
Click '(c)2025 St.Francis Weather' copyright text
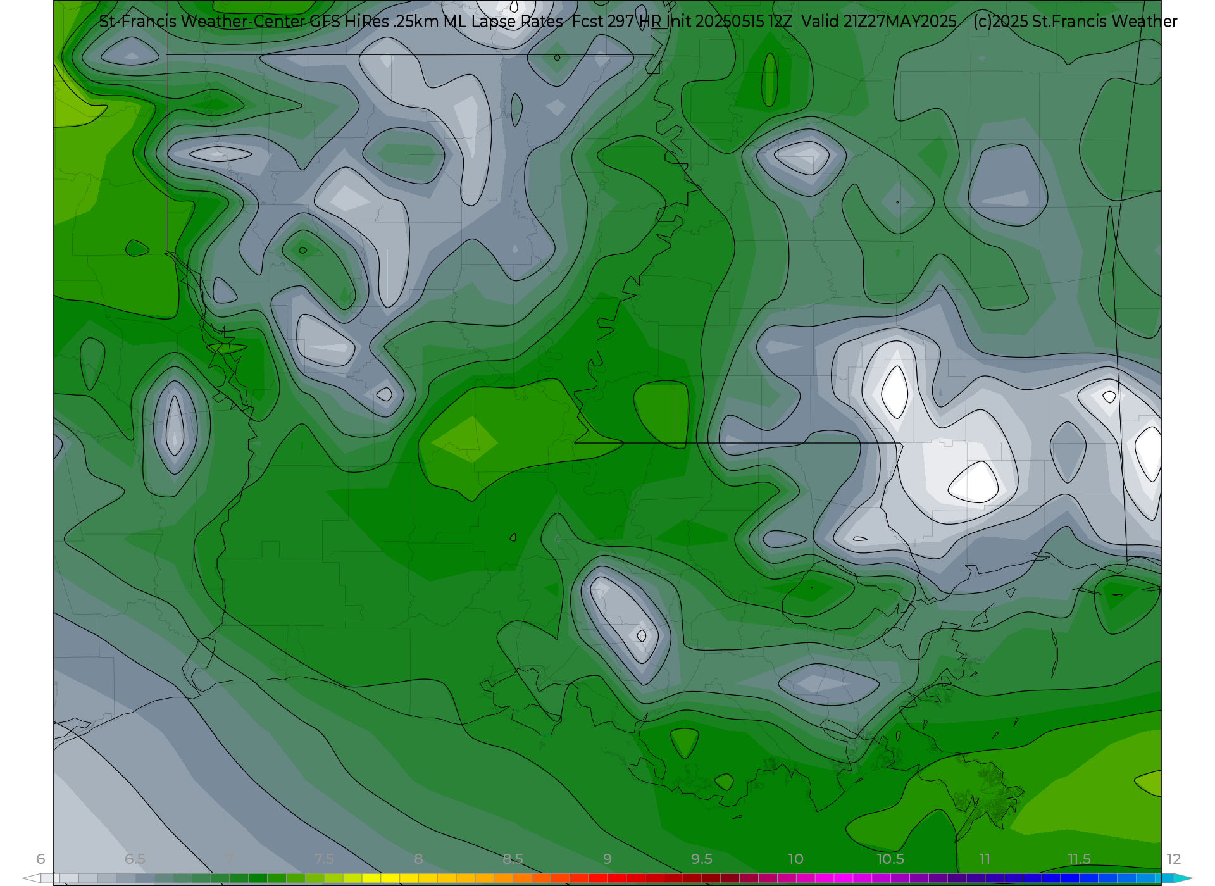pos(1075,22)
